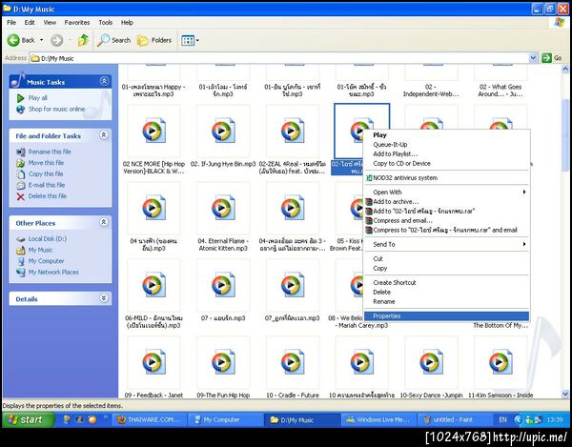Viewport: 572px width, 447px height.
Task: Choose Rename in context menu
Action: click(x=446, y=301)
